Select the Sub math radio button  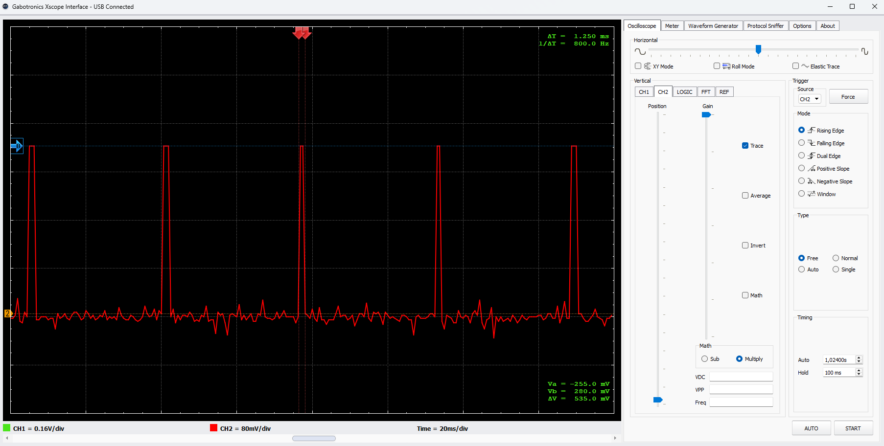[x=704, y=359]
